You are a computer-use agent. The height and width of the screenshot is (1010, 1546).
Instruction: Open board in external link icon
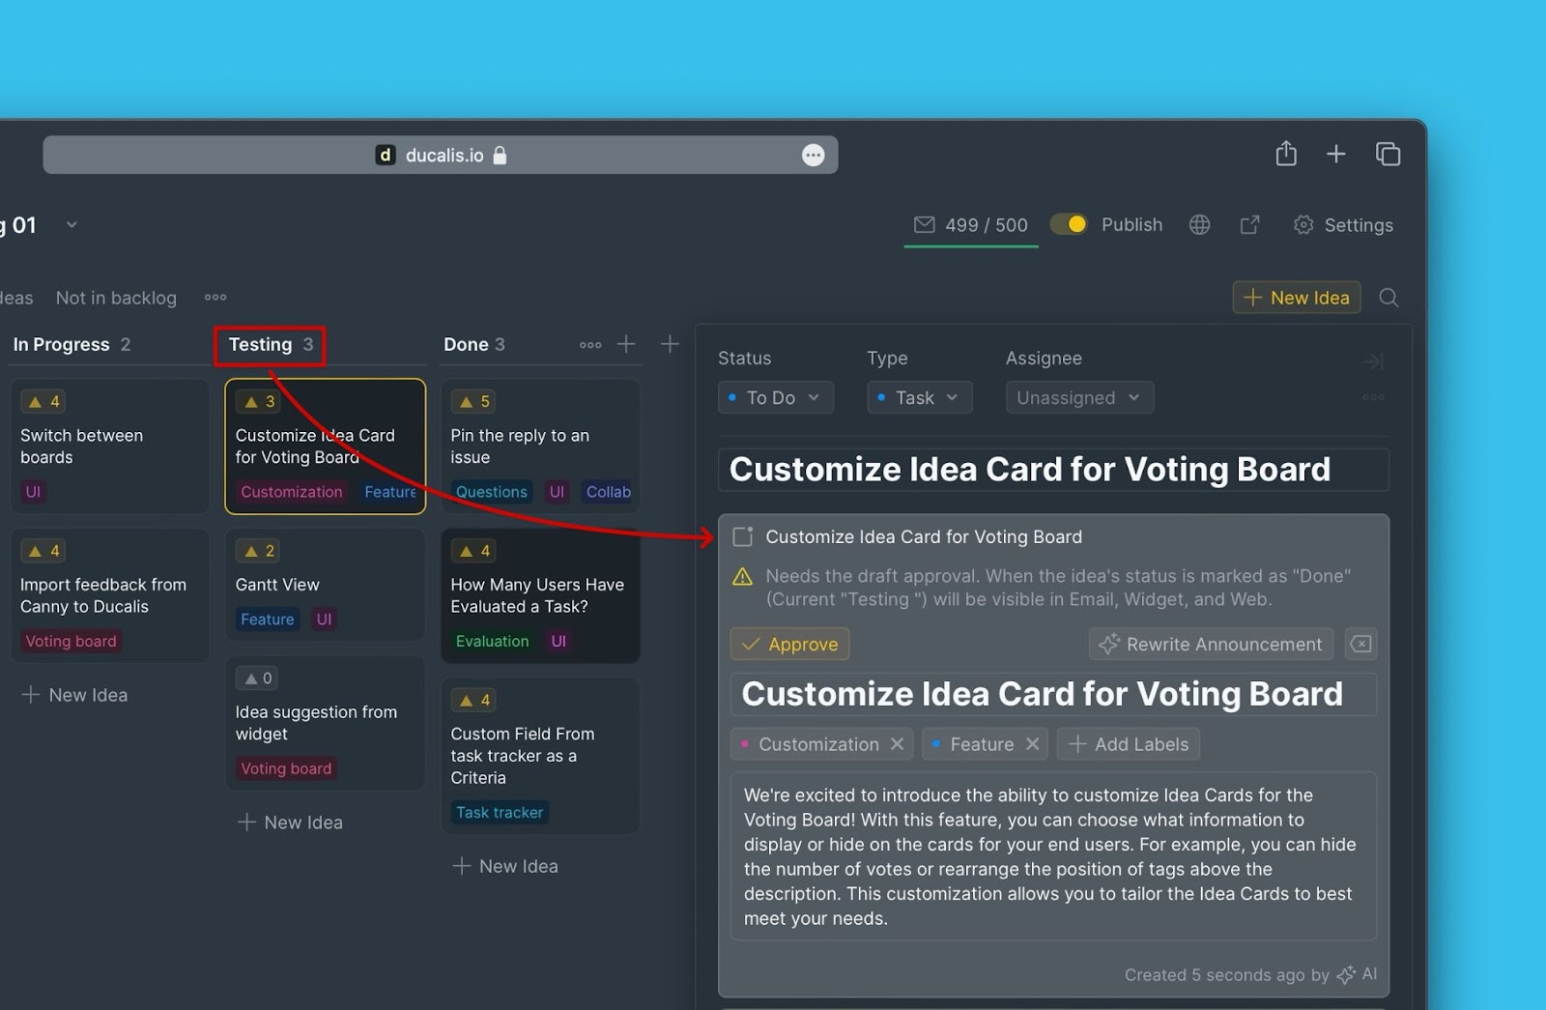[1249, 225]
